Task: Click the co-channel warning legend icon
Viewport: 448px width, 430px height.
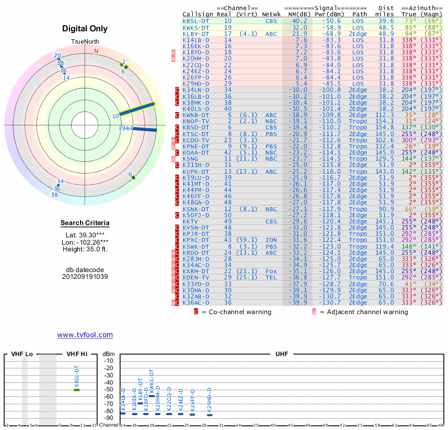Action: pyautogui.click(x=196, y=312)
